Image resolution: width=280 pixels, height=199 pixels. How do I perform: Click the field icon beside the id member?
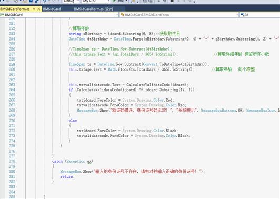coord(242,15)
